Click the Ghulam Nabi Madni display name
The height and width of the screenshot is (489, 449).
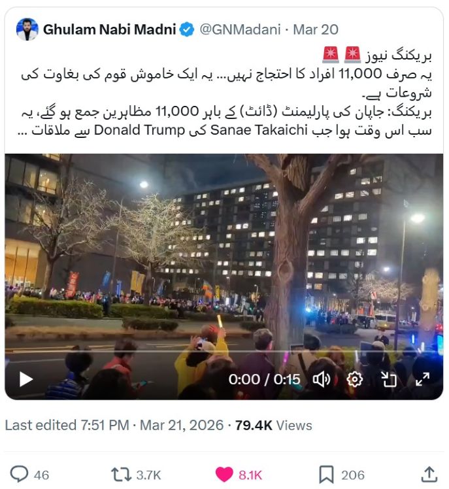(x=109, y=29)
